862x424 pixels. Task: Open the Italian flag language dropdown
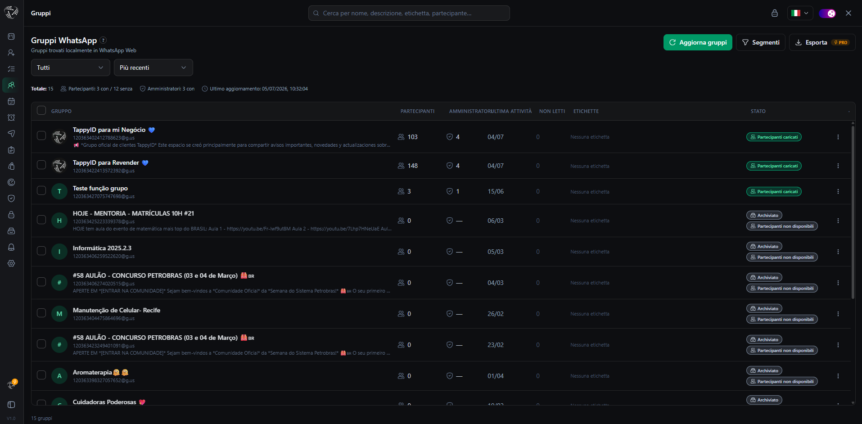coord(800,13)
